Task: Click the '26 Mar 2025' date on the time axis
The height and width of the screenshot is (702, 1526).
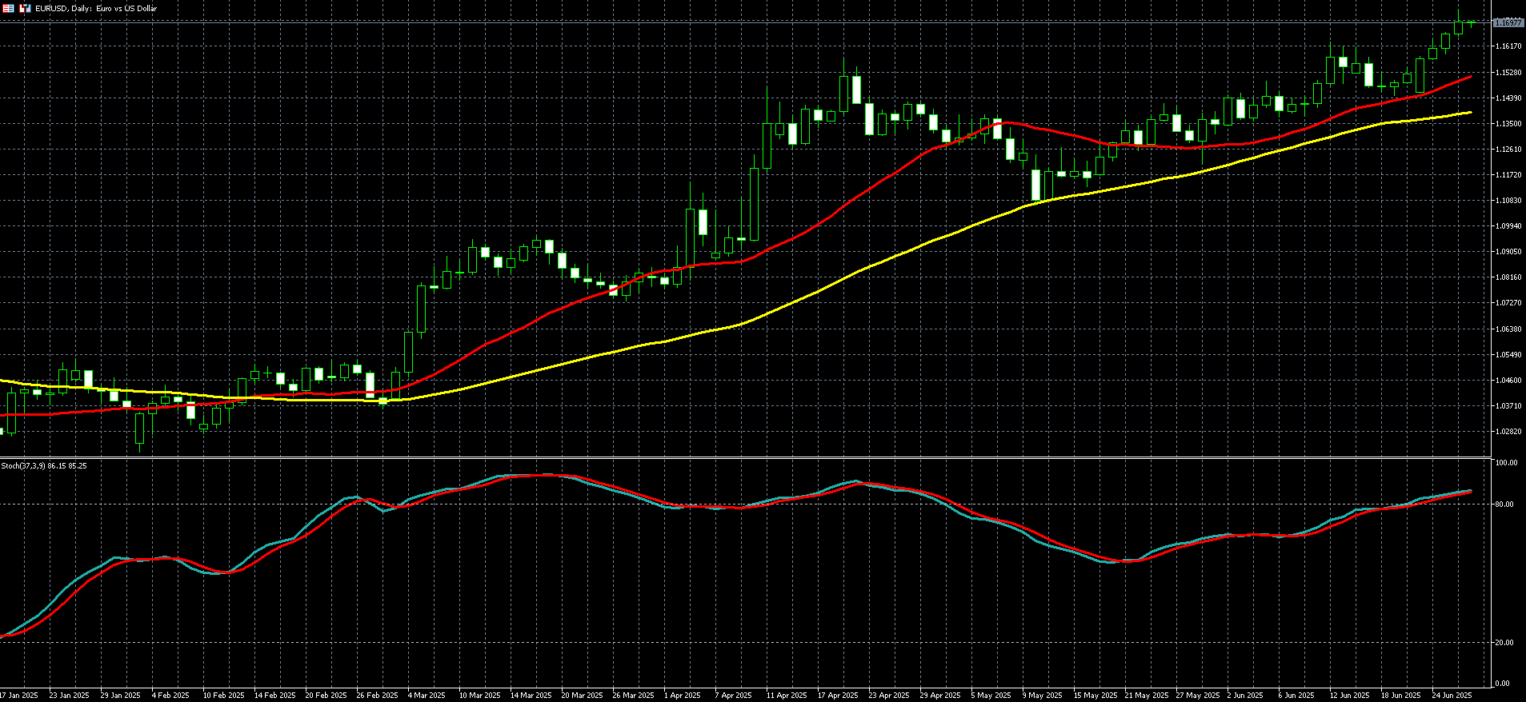Action: pyautogui.click(x=633, y=696)
